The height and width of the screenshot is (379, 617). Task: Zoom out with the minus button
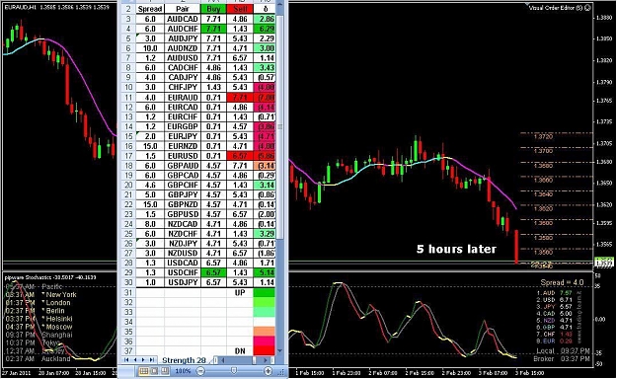point(200,371)
